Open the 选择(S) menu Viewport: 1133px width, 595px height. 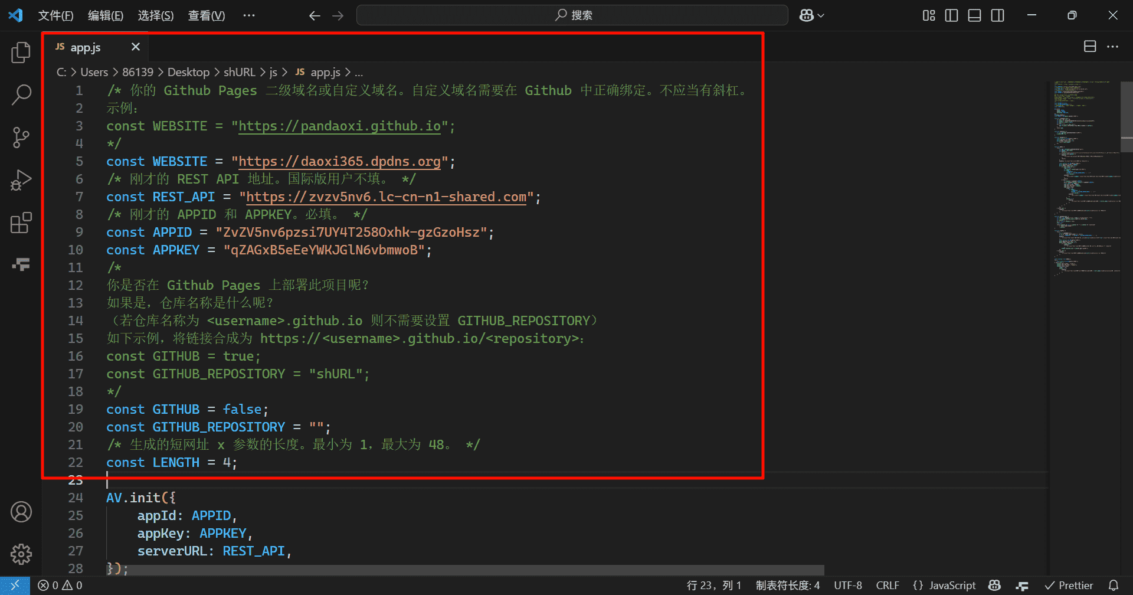156,15
